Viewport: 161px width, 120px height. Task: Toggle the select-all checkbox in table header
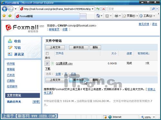coord(47,53)
